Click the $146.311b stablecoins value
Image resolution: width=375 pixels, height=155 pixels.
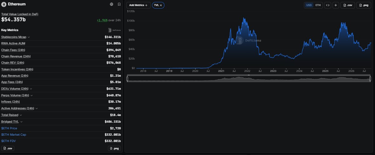tap(113, 37)
